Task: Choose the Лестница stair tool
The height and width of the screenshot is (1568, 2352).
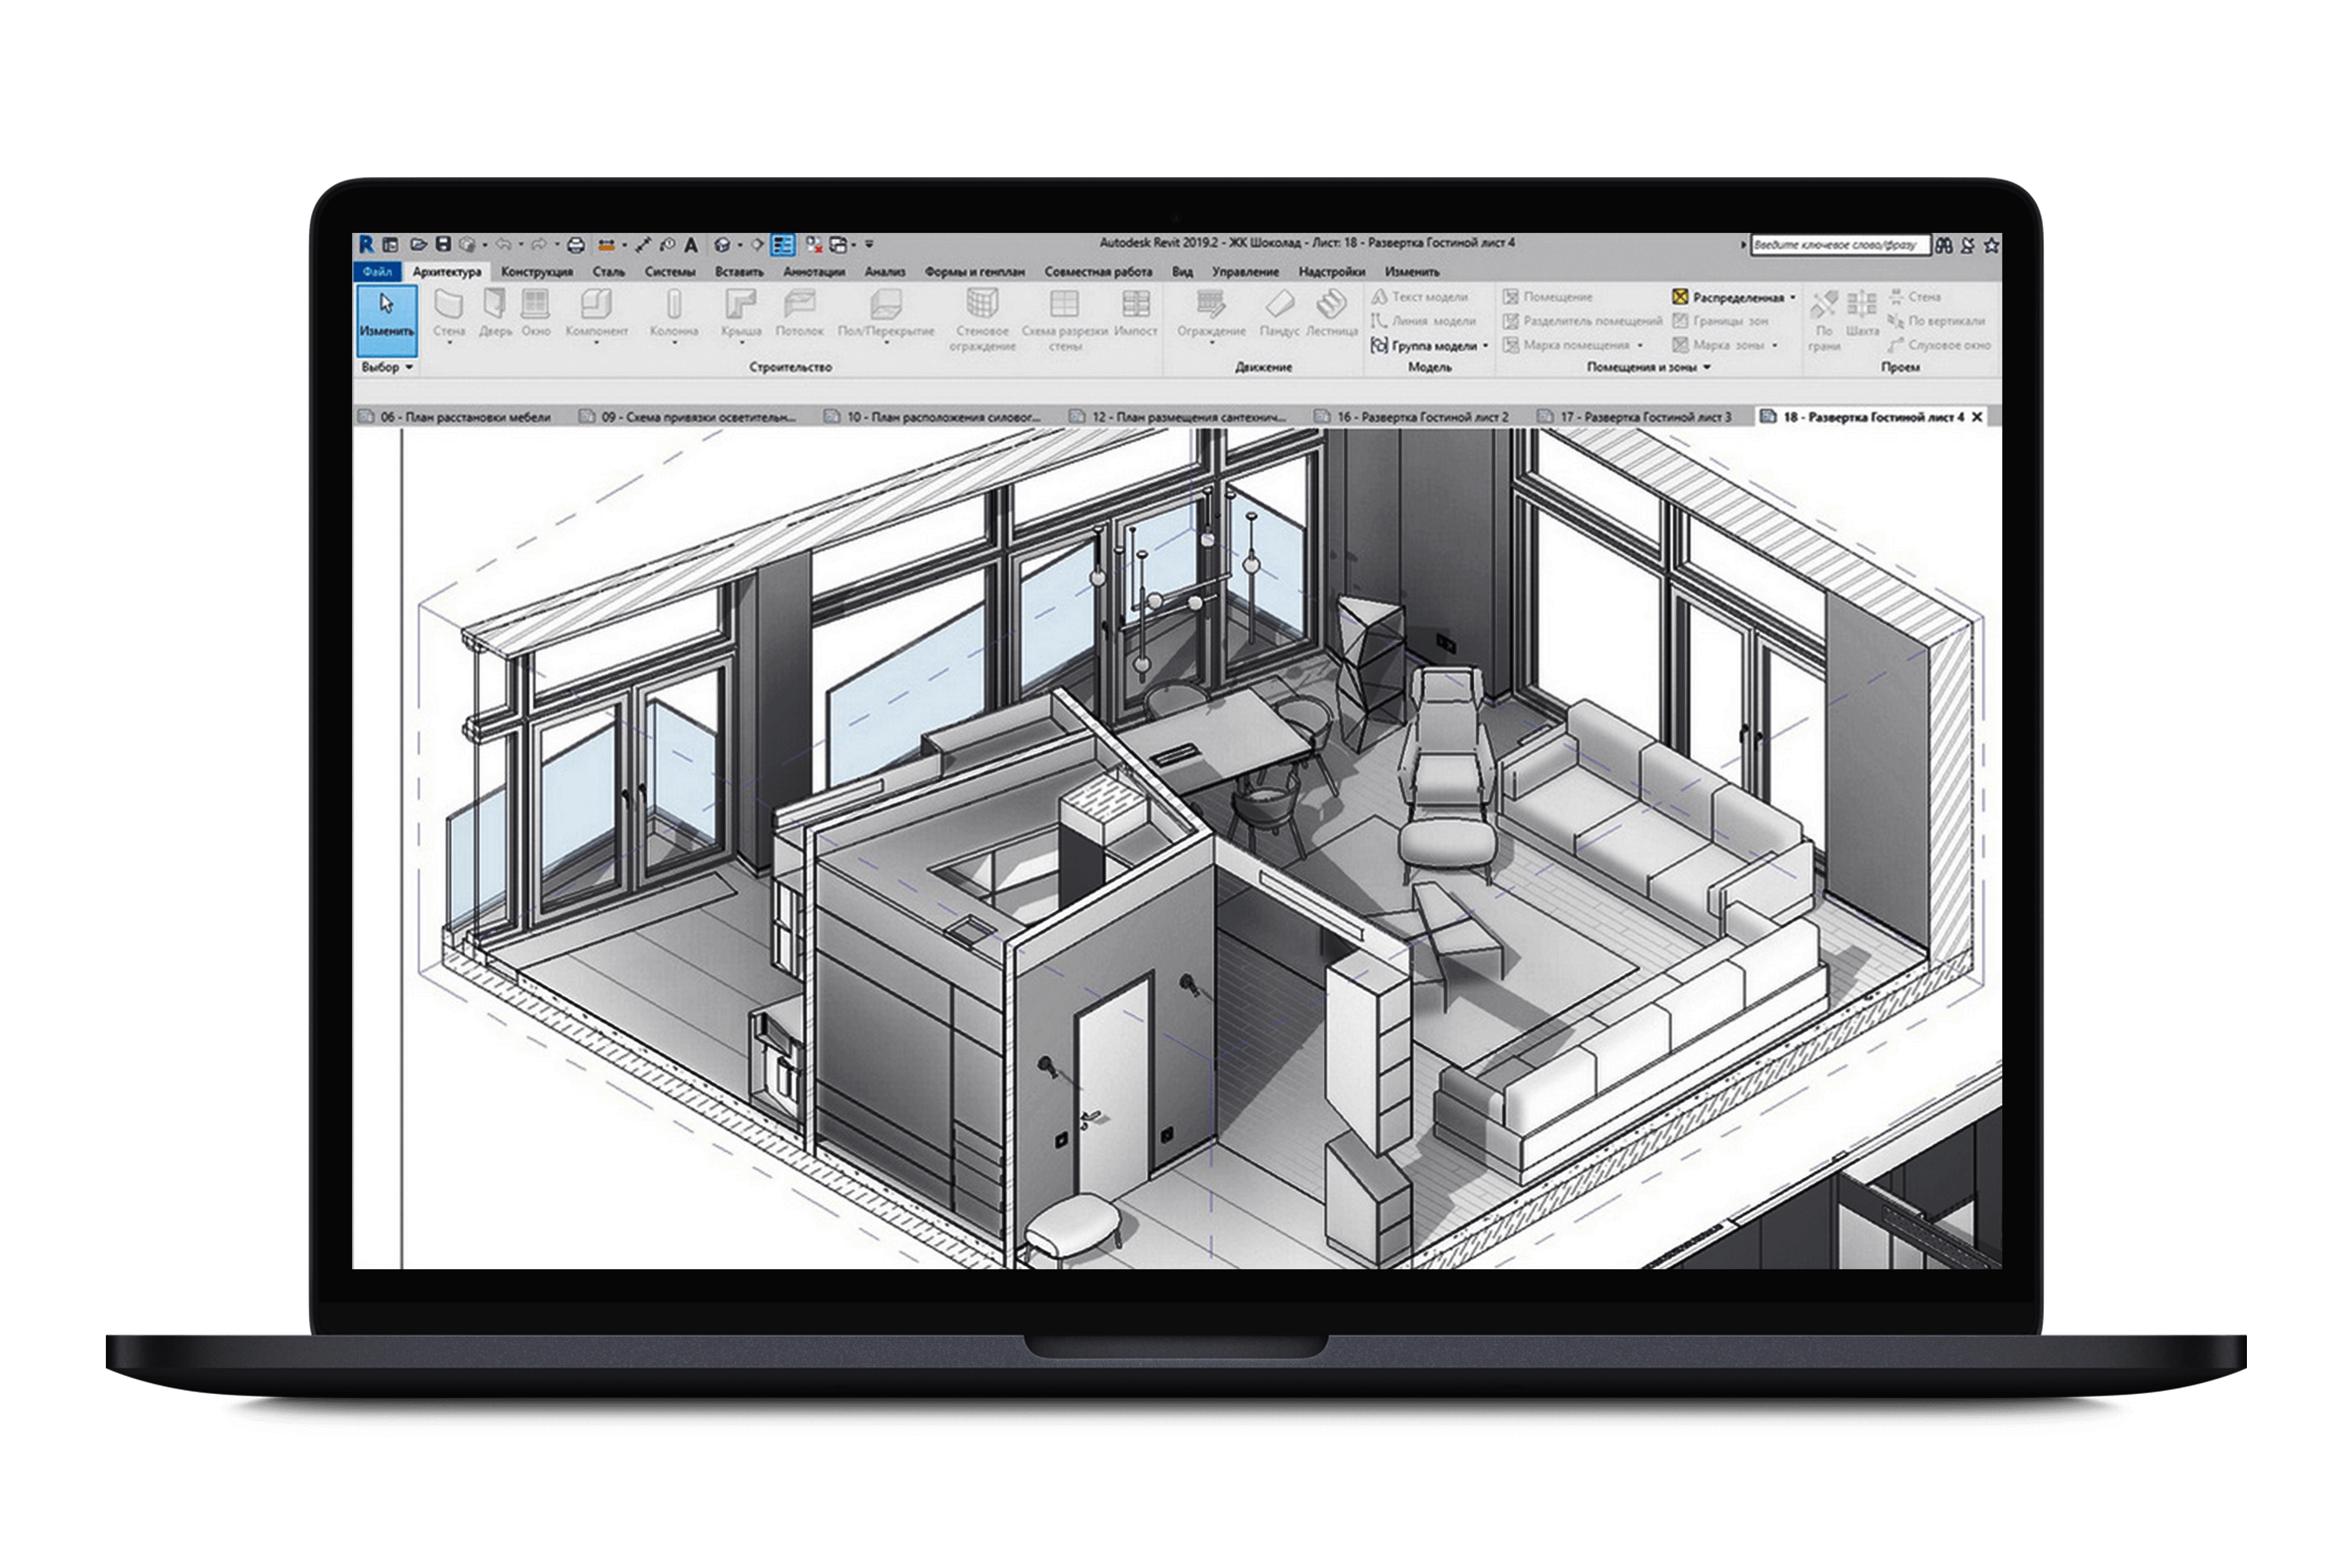Action: click(1332, 313)
